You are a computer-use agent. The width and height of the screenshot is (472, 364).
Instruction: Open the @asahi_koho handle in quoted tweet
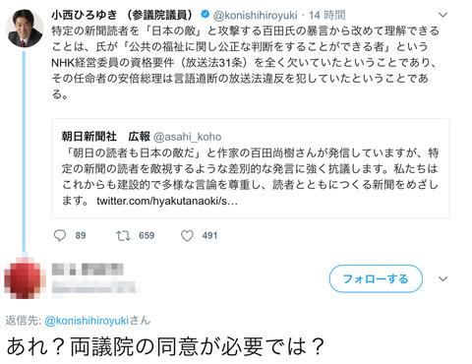187,137
